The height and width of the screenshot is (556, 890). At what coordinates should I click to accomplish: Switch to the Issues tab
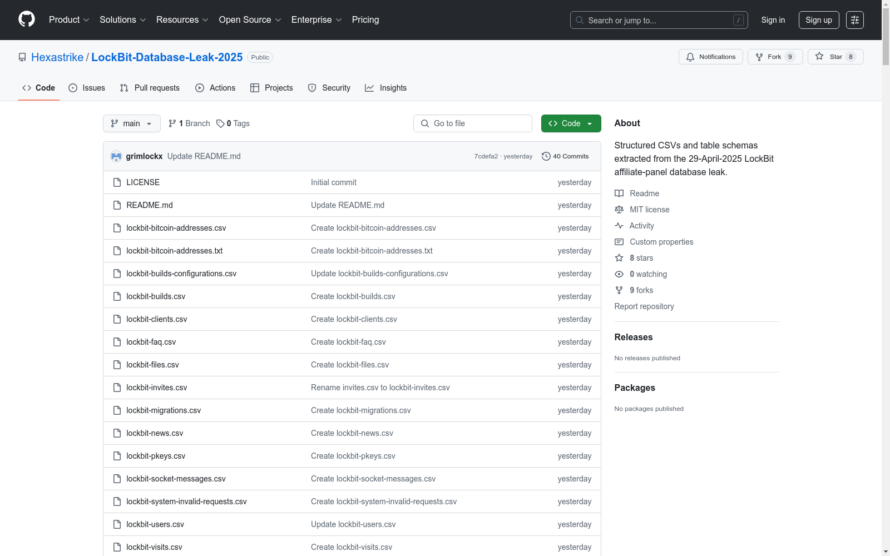click(x=87, y=88)
